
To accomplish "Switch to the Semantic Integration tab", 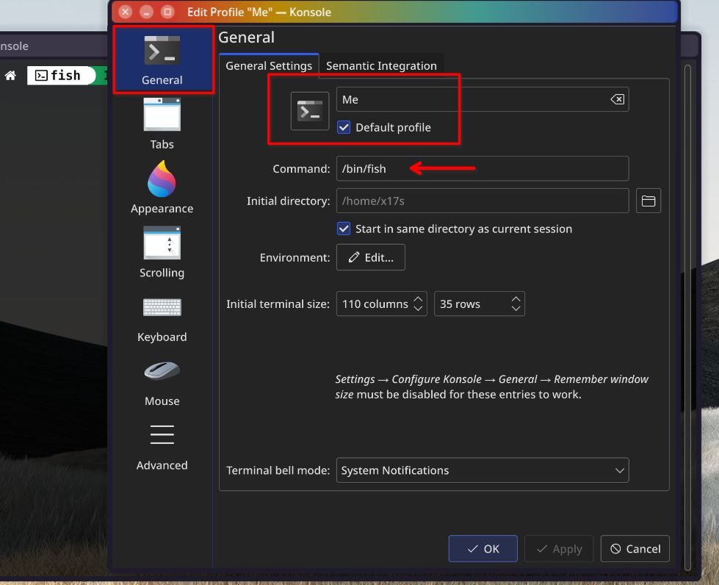I will [381, 65].
